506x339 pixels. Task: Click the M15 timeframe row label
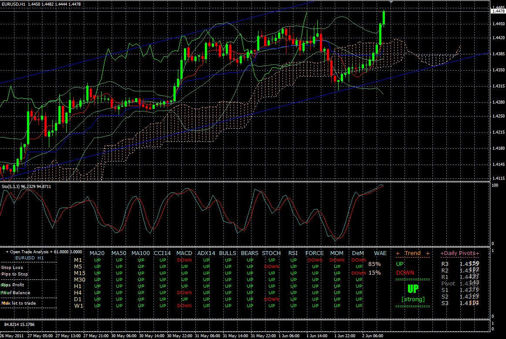pyautogui.click(x=80, y=273)
